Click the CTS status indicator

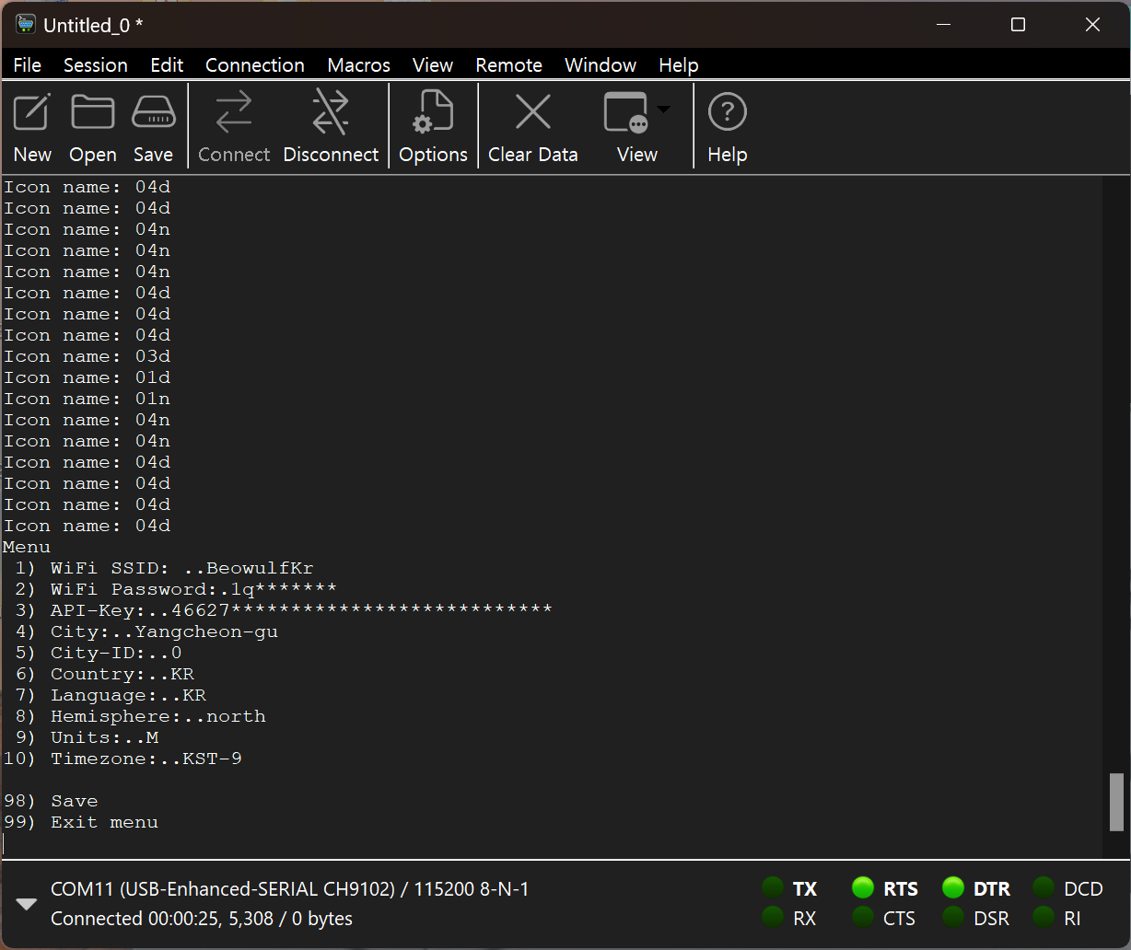(x=862, y=918)
